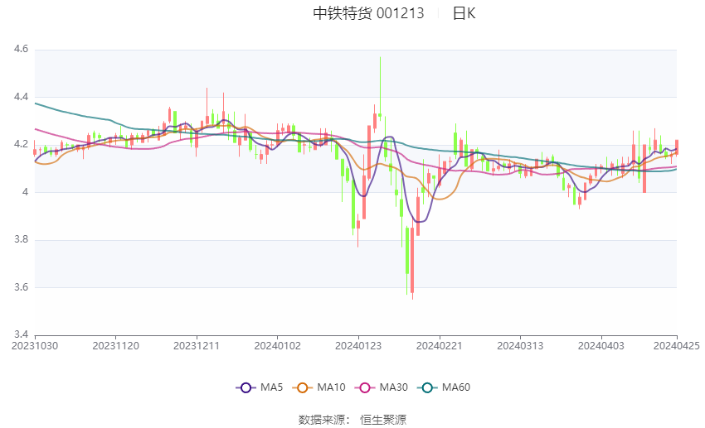
Task: Click the 日K label in title
Action: coord(464,13)
